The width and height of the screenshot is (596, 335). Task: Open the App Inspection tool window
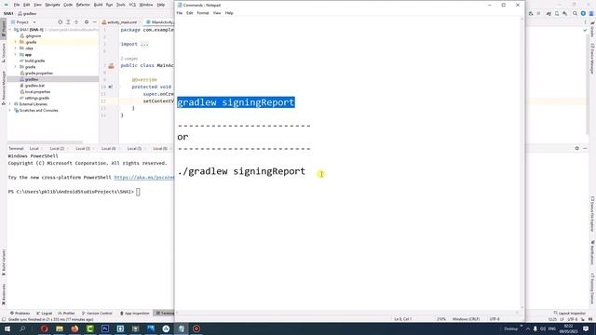coord(134,313)
